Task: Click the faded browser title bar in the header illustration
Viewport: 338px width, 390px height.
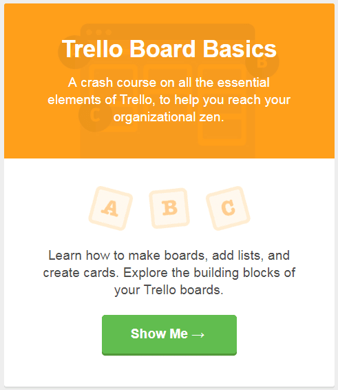Action: click(x=168, y=32)
